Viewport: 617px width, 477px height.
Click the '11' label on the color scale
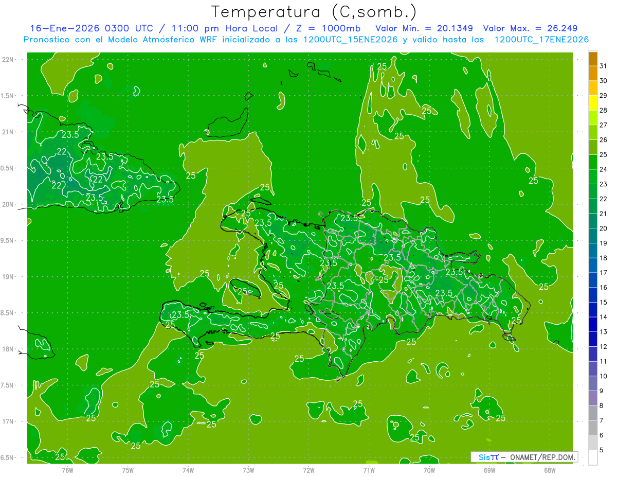(604, 362)
